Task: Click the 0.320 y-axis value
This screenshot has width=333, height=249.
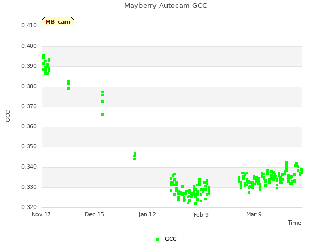Action: (29, 207)
